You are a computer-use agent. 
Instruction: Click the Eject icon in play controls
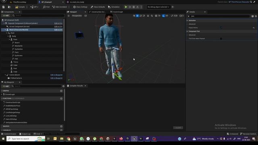(x=137, y=7)
